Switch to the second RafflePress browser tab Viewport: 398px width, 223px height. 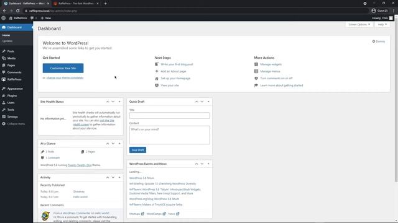click(76, 4)
